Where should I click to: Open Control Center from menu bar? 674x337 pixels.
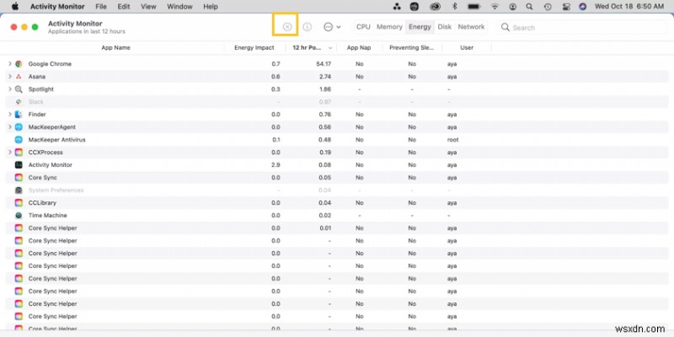point(565,7)
